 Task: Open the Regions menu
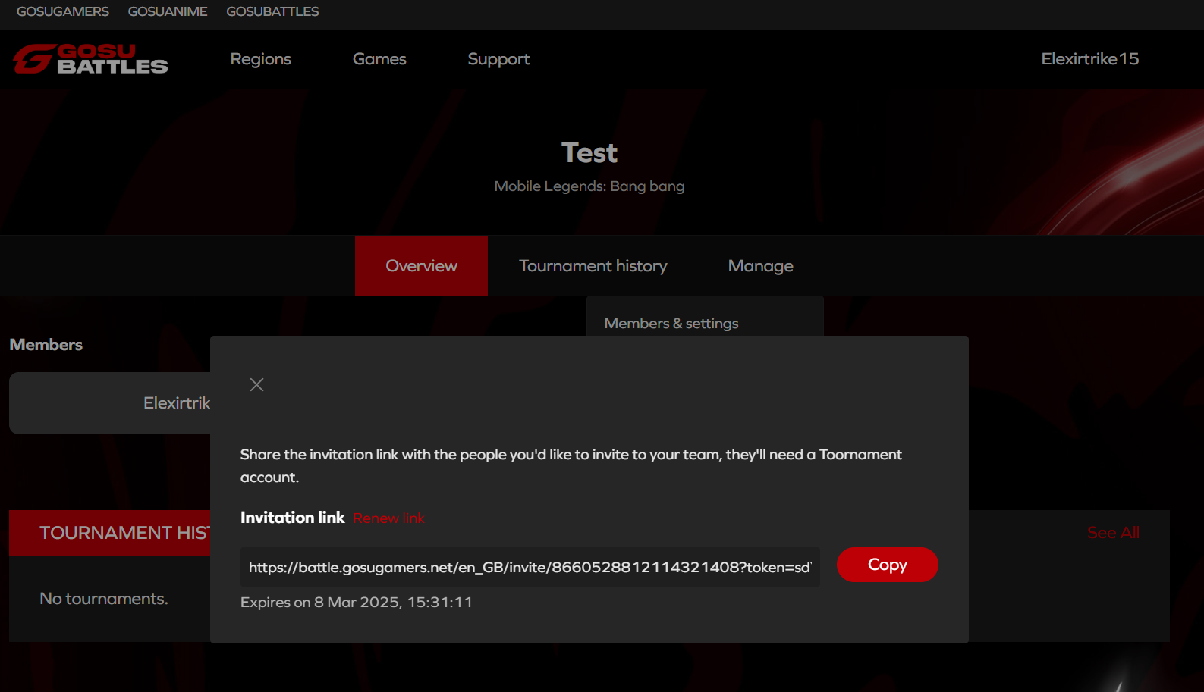[260, 59]
